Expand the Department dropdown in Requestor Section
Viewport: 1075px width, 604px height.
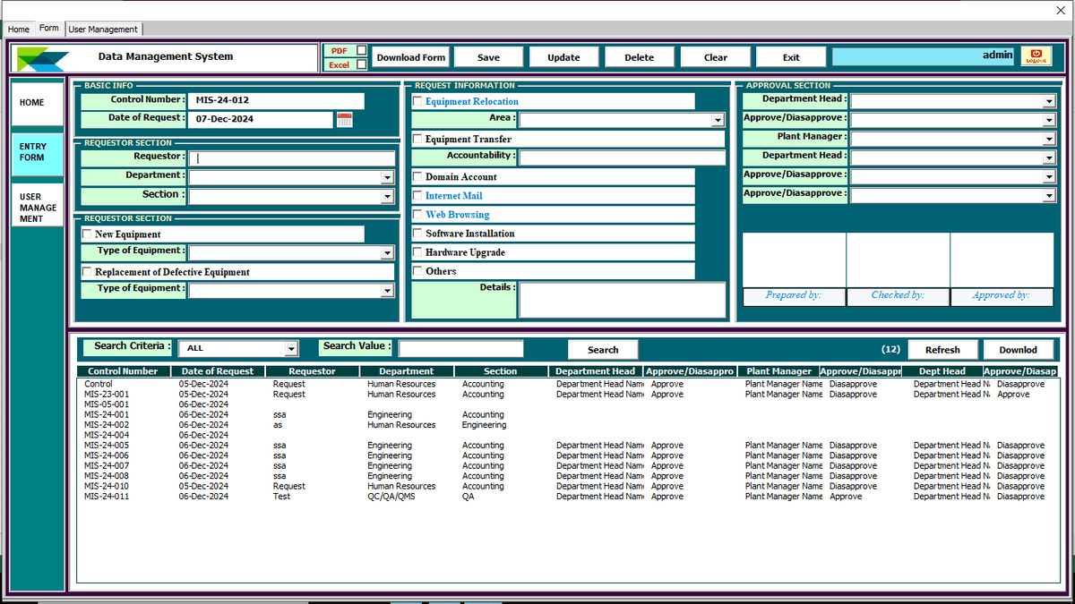[x=389, y=177]
